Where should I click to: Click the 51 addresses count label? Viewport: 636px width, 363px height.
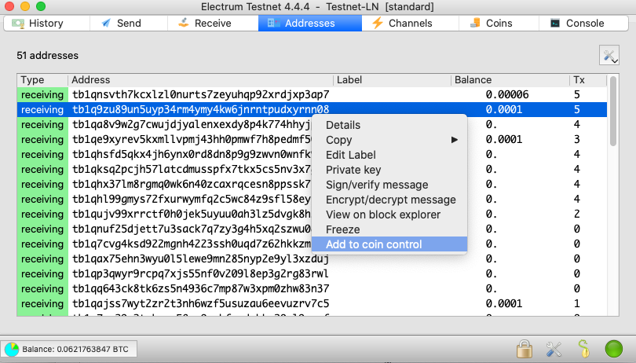(47, 56)
